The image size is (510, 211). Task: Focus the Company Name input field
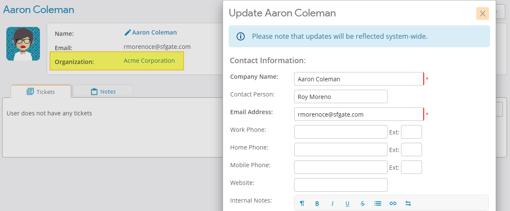(359, 79)
